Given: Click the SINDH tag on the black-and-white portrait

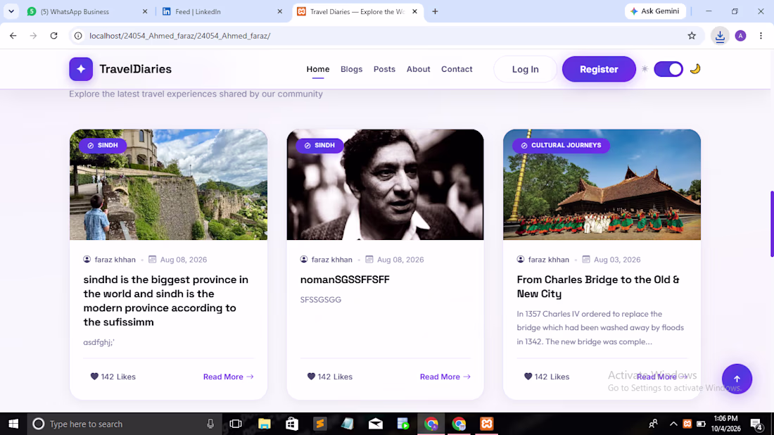Looking at the screenshot, I should (x=320, y=145).
